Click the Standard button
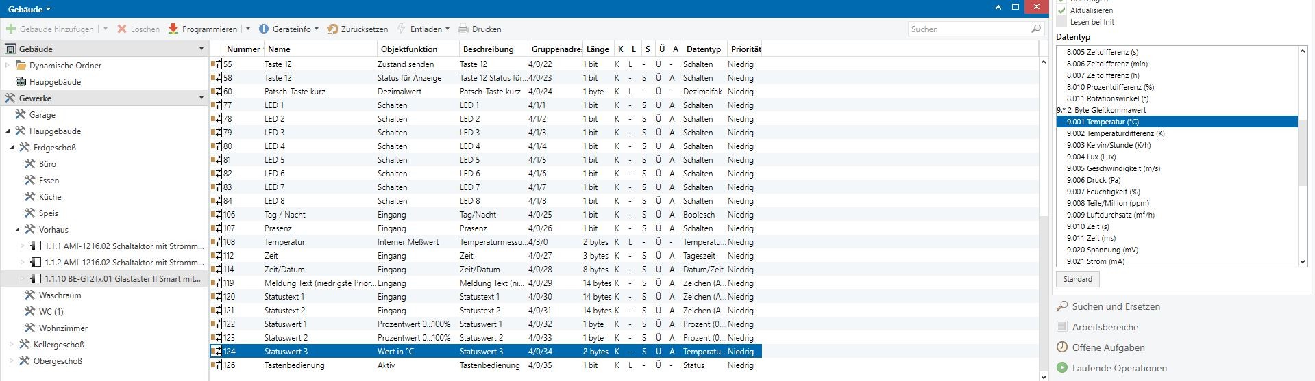This screenshot has height=381, width=1315. pos(1078,279)
